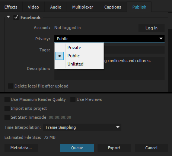This screenshot has width=172, height=156.
Task: Open the Privacy dropdown
Action: click(x=109, y=39)
